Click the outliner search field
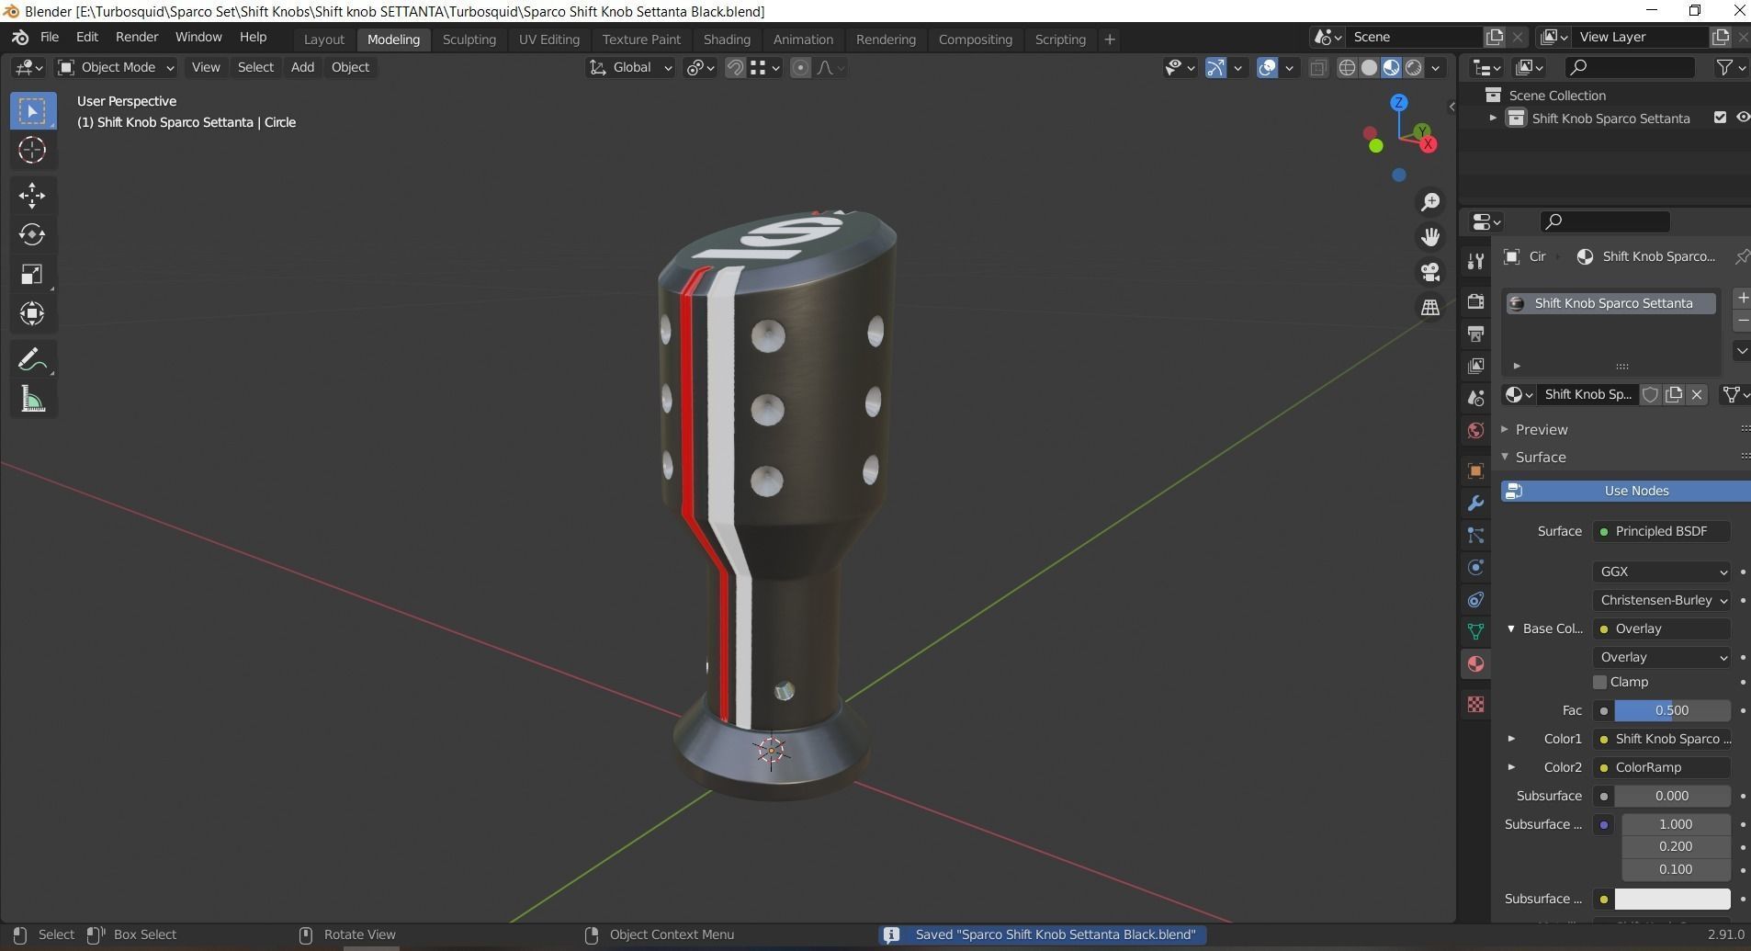Screen dimensions: 1751x951 [1630, 67]
